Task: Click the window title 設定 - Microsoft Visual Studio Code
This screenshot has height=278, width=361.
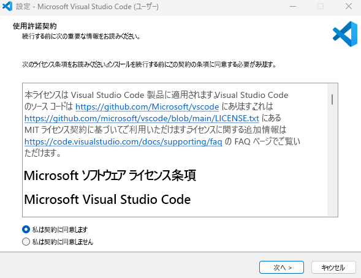Action: 87,7
